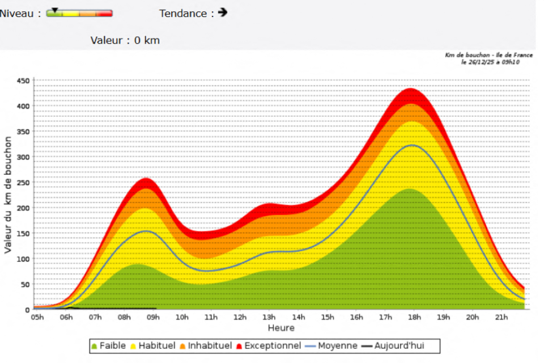Click the "Km de bouchon - Ile de France" caption
544x363 pixels.
(488, 55)
